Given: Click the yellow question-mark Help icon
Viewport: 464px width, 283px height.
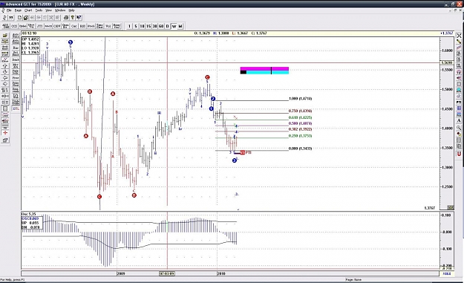Looking at the screenshot, I should coord(73,18).
